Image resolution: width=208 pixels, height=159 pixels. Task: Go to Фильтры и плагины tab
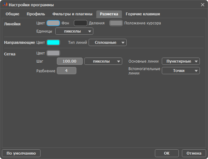click(72, 14)
